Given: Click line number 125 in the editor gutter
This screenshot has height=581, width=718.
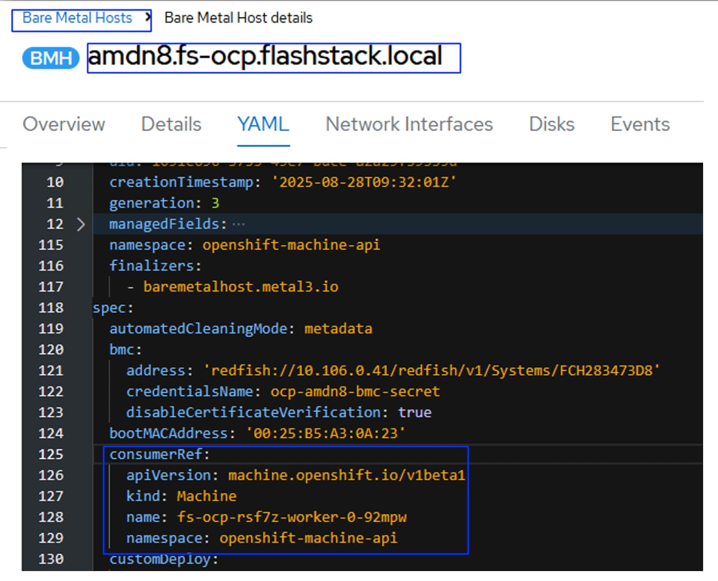Looking at the screenshot, I should pos(51,455).
